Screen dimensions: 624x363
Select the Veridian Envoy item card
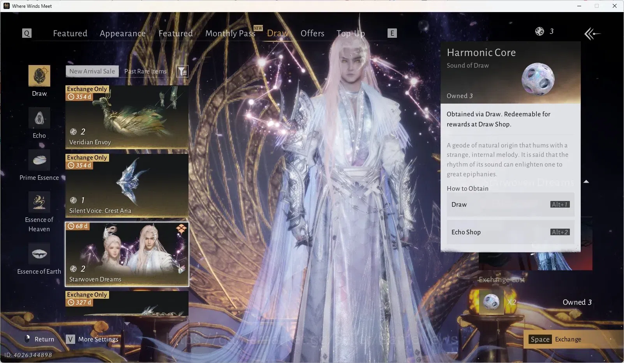click(127, 117)
